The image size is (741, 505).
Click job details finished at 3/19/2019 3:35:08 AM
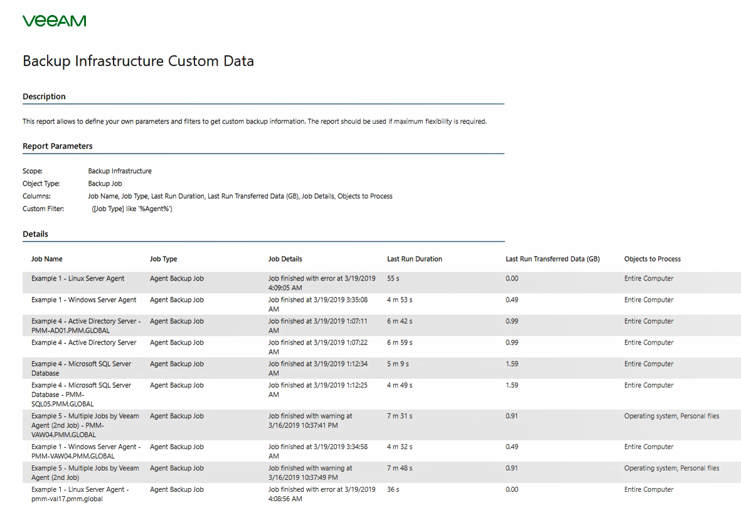(x=318, y=304)
